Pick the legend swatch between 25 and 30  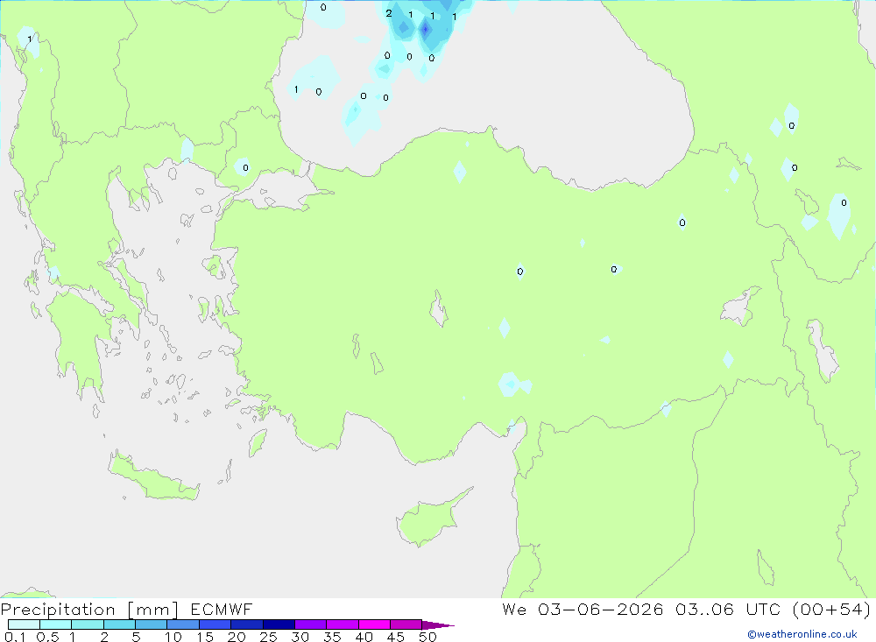coord(279,624)
